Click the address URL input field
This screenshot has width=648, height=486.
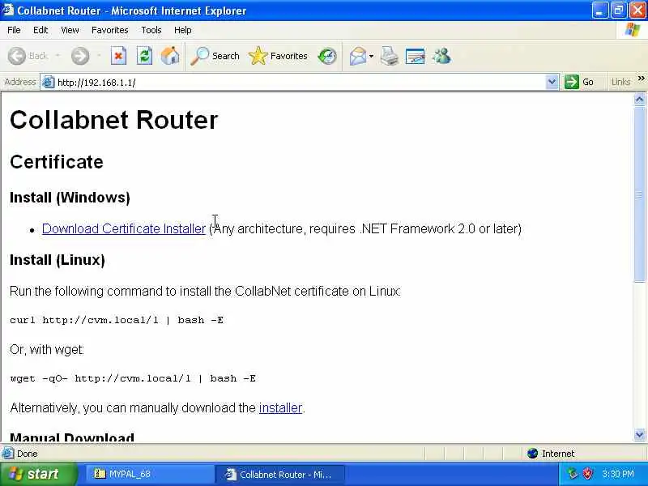pyautogui.click(x=300, y=83)
